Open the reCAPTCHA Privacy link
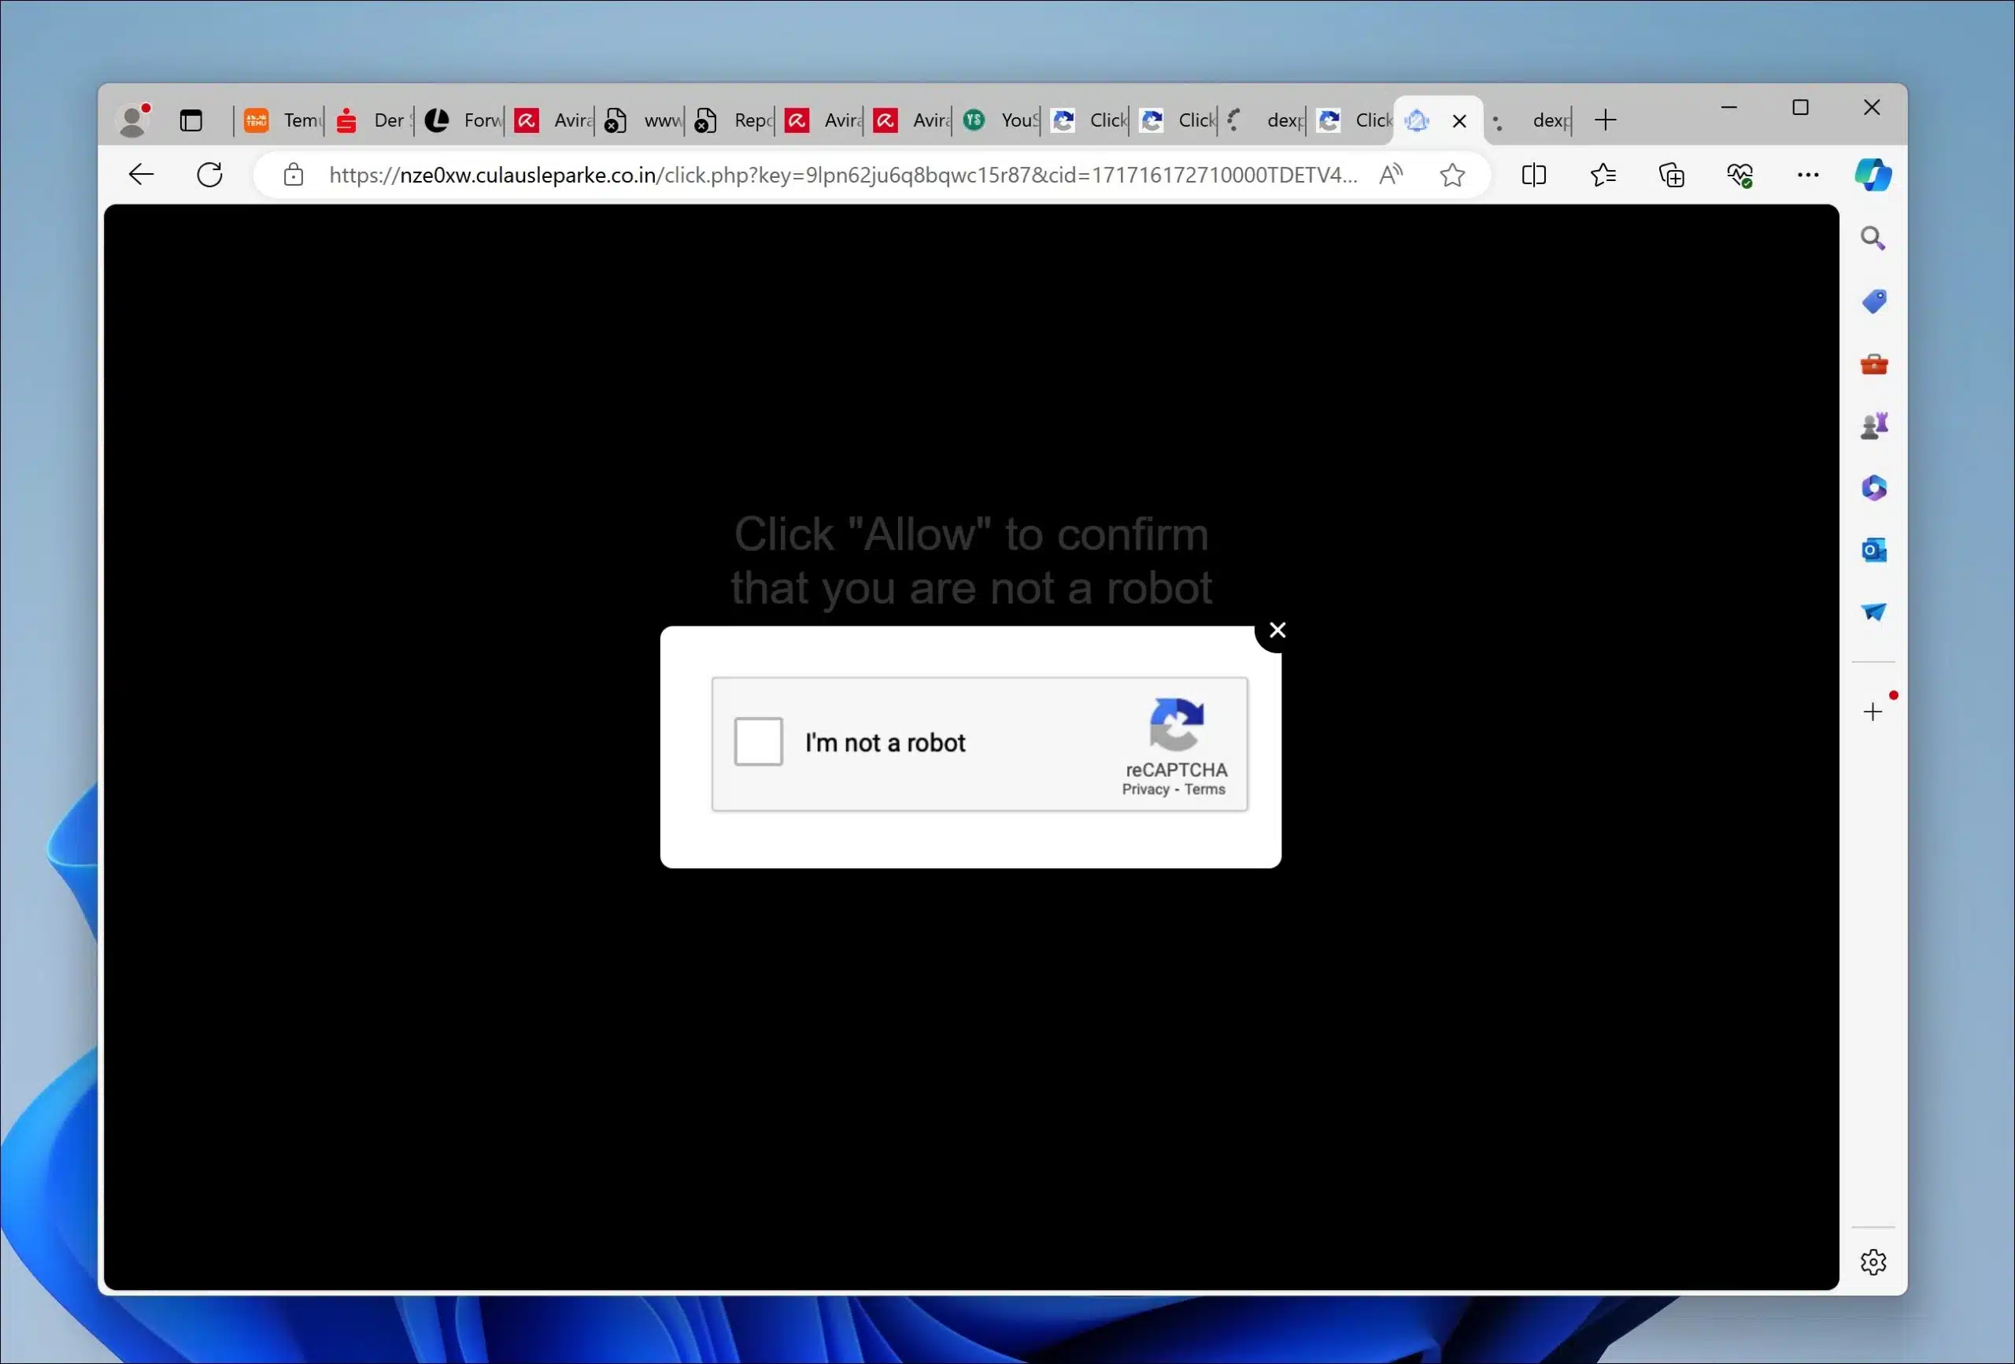Image resolution: width=2015 pixels, height=1364 pixels. click(x=1145, y=789)
